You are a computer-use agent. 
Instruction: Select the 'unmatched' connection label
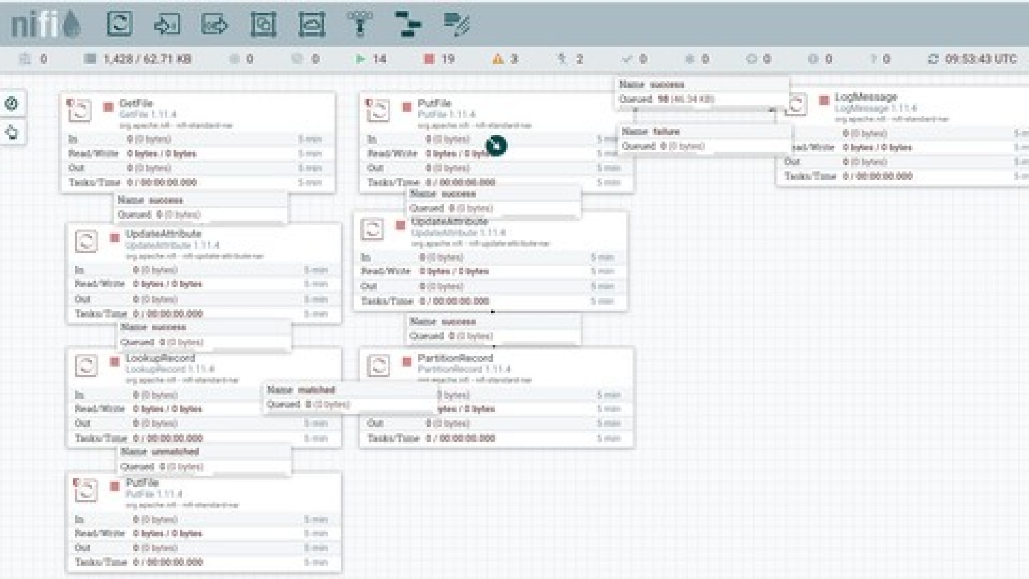click(x=205, y=459)
